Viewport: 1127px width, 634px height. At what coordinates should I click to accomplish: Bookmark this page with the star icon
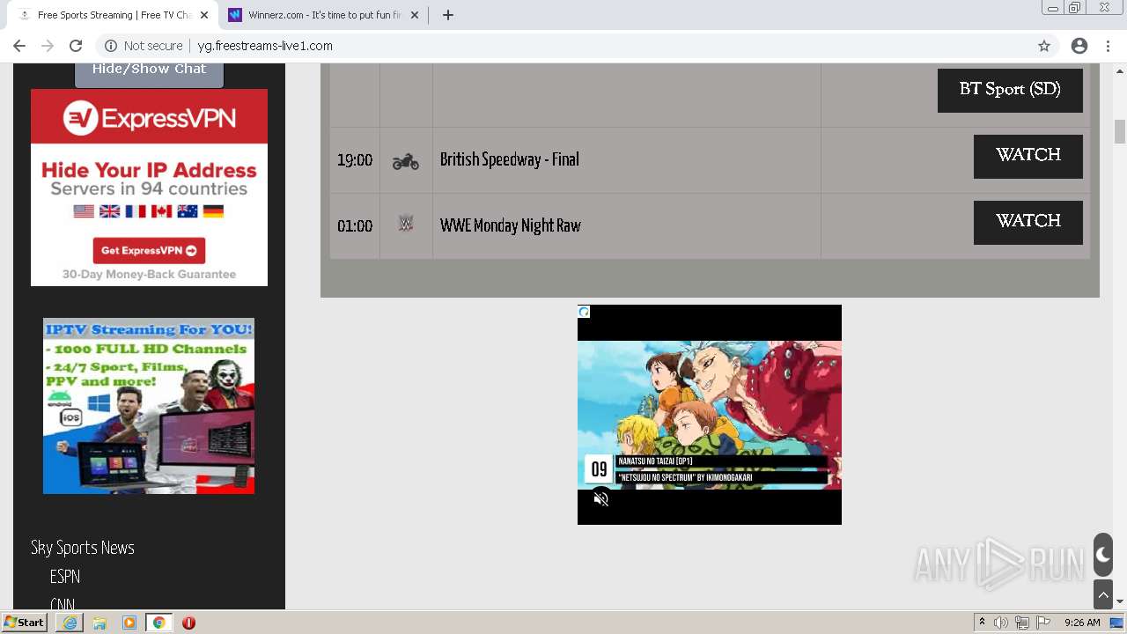coord(1044,46)
